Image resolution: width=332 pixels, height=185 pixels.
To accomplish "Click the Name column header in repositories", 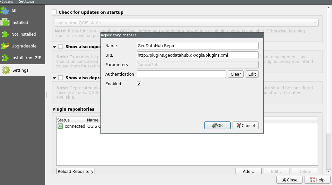I will click(x=93, y=120).
